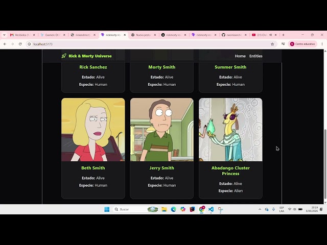Screen dimensions: 327x245
Task: Open Beth Smith's character image
Action: [x=93, y=130]
